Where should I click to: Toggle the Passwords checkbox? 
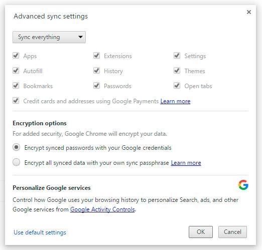tap(96, 86)
